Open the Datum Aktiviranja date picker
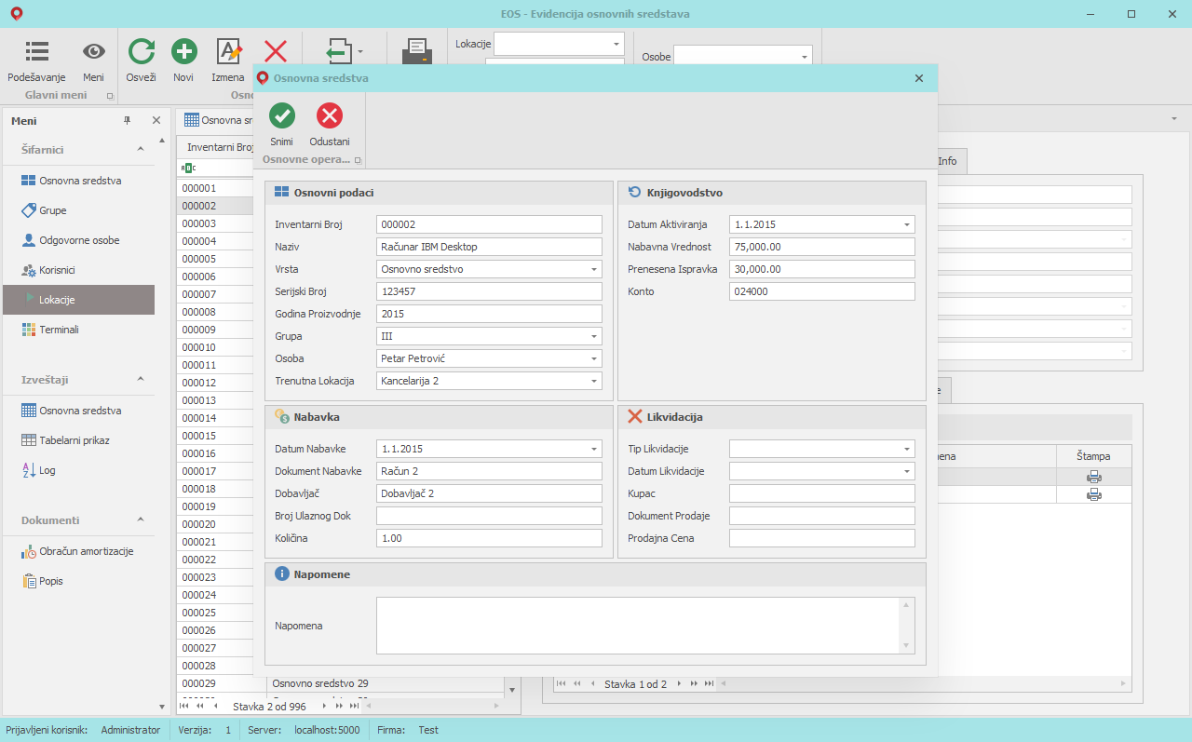Image resolution: width=1192 pixels, height=742 pixels. [907, 224]
